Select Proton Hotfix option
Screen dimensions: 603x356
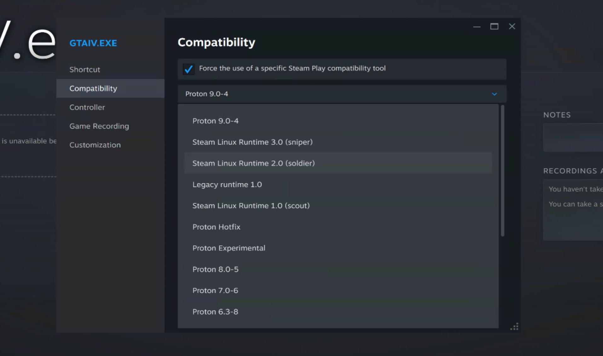point(216,227)
